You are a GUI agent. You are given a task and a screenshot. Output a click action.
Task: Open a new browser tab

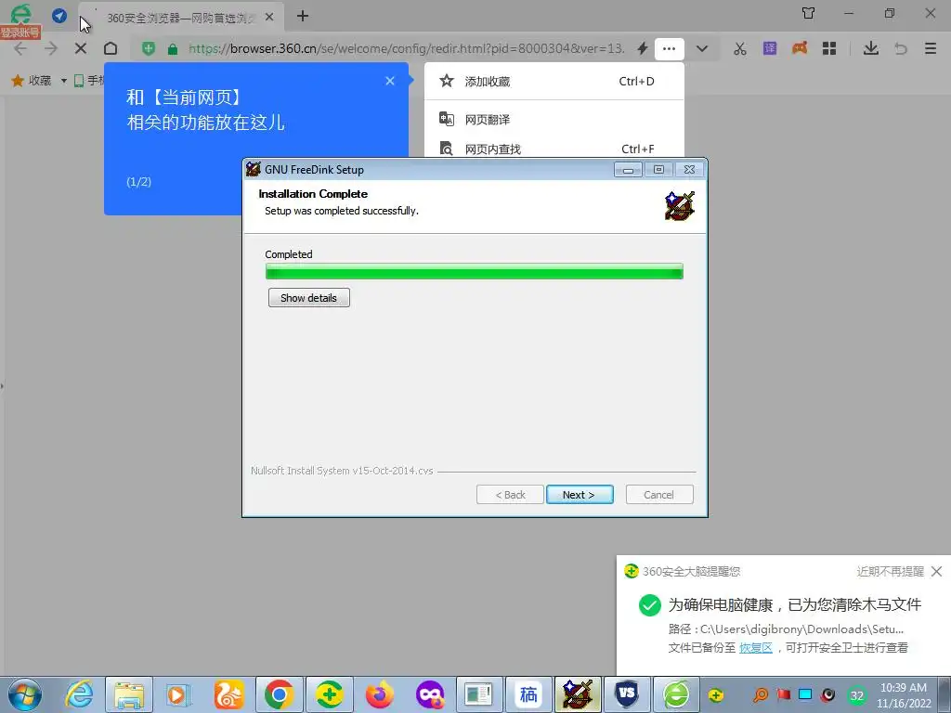(303, 17)
